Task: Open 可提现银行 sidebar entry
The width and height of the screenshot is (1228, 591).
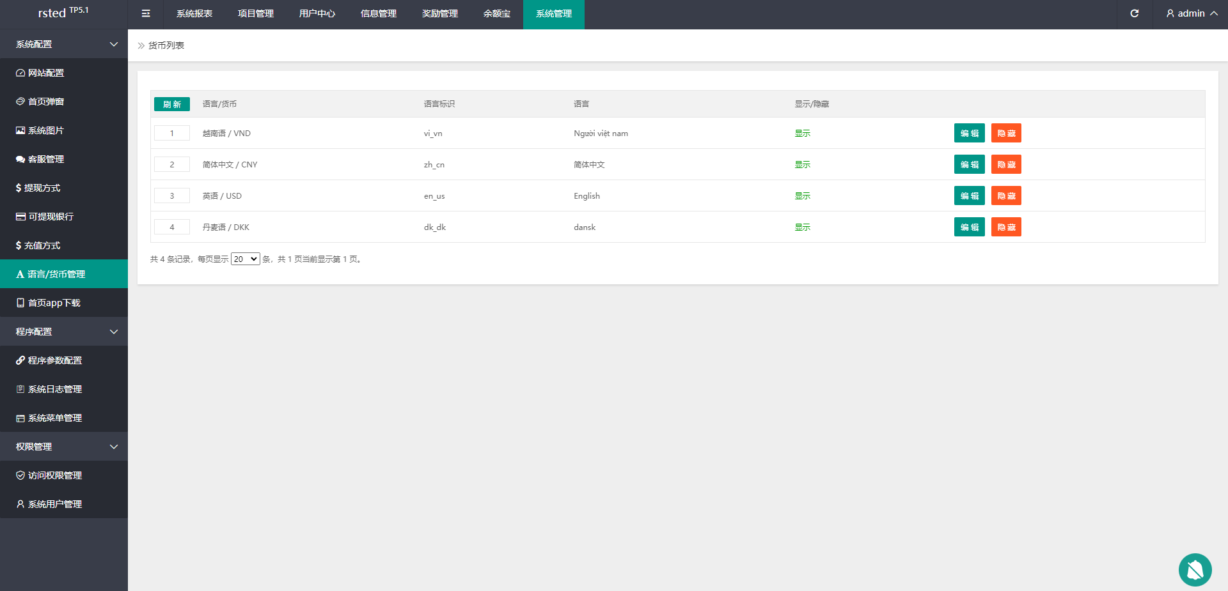Action: coord(51,217)
